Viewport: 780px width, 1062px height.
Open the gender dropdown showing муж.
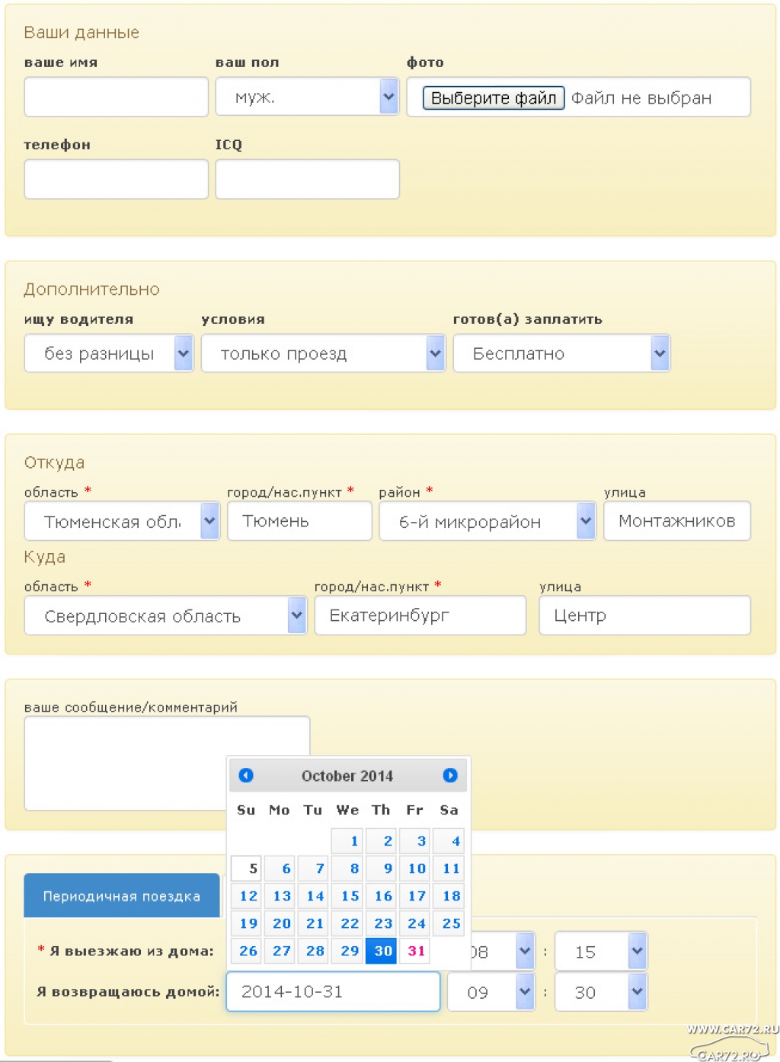point(307,97)
